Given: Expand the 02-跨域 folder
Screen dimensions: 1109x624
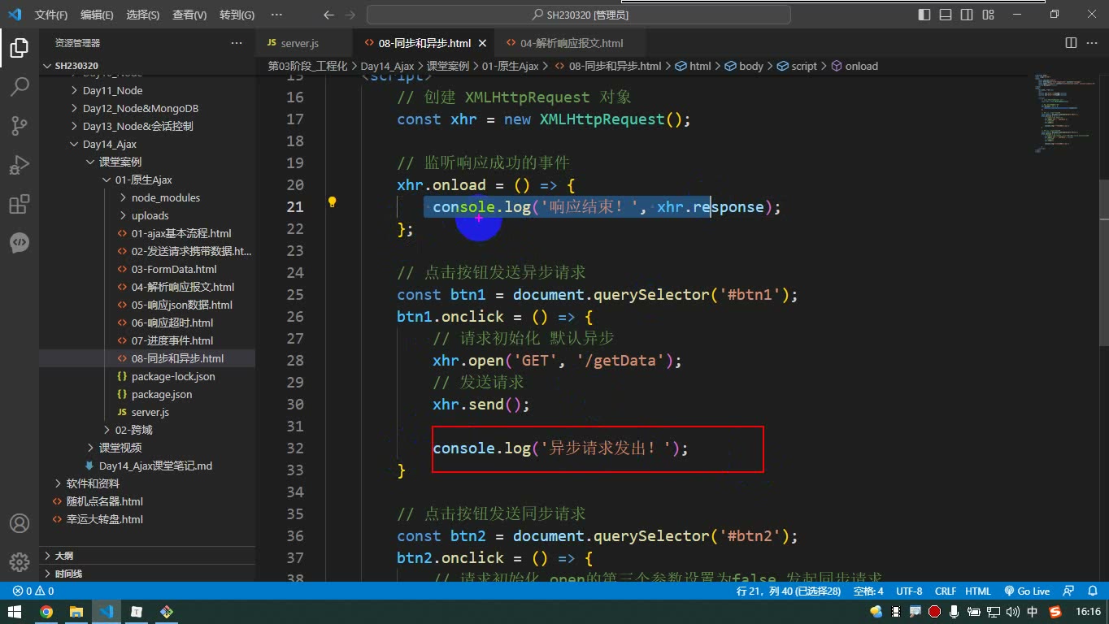Looking at the screenshot, I should 133,430.
